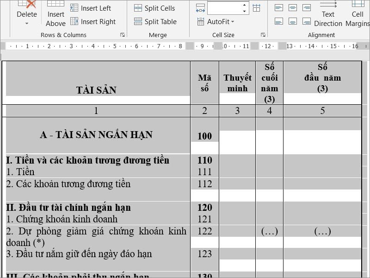Toggle Align Bottom Center cell alignment
Screen dimensions: 370x278
tap(292, 21)
